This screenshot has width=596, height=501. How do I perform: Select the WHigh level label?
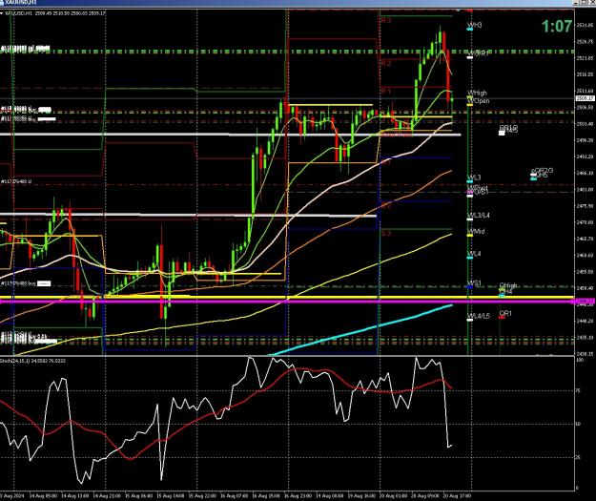pos(477,93)
